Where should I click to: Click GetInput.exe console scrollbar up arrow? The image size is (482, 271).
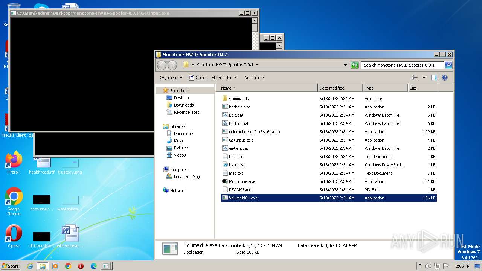[255, 20]
